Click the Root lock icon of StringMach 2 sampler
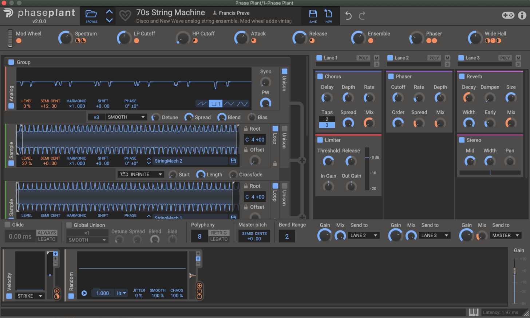The width and height of the screenshot is (530, 318). point(246,129)
